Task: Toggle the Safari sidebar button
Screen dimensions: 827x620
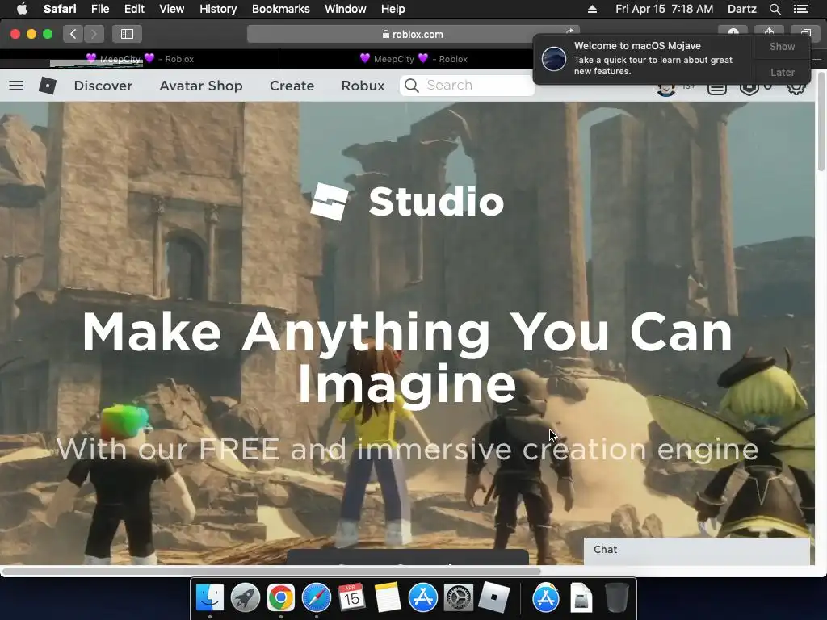Action: coord(127,34)
